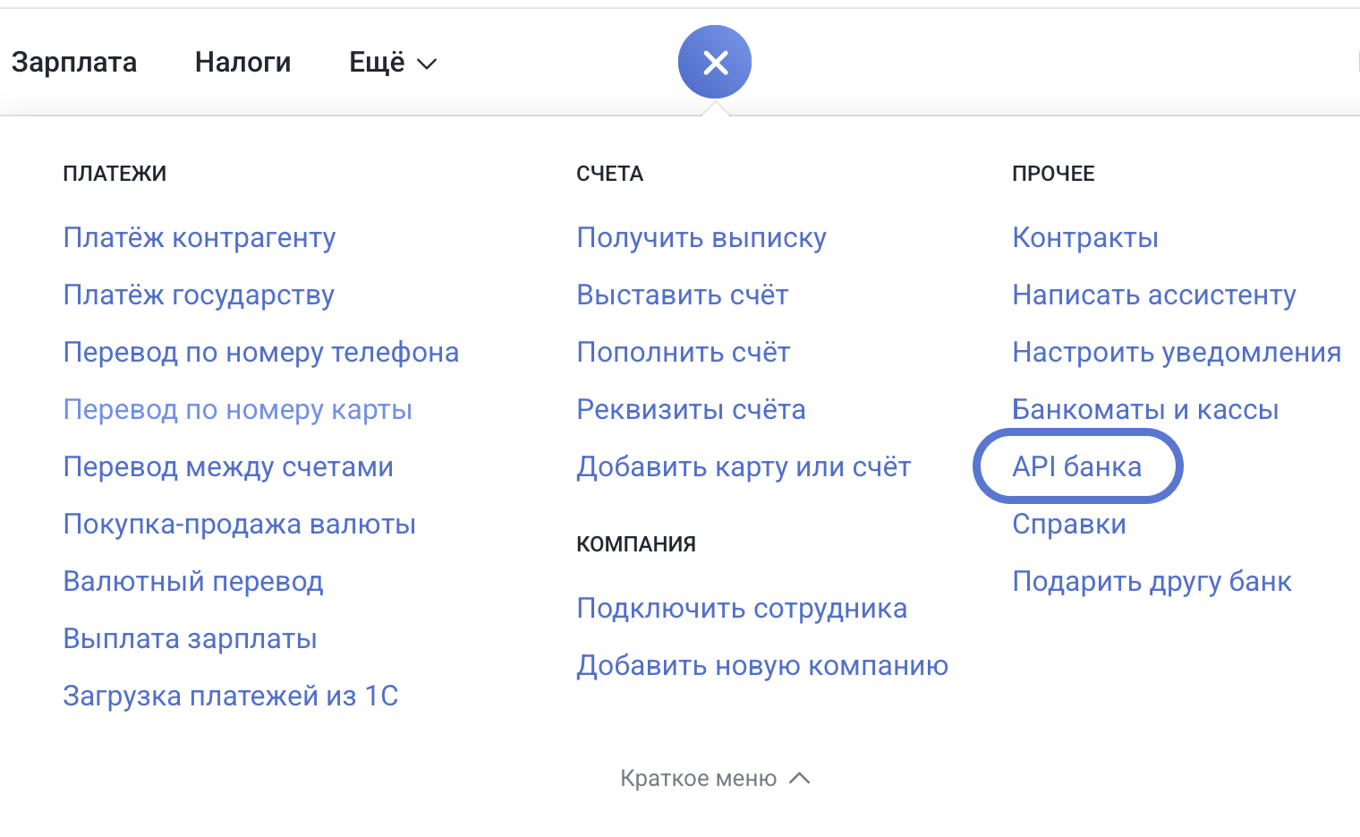Screen dimensions: 1360x837
Task: Begin Валютный перевод
Action: coord(193,581)
